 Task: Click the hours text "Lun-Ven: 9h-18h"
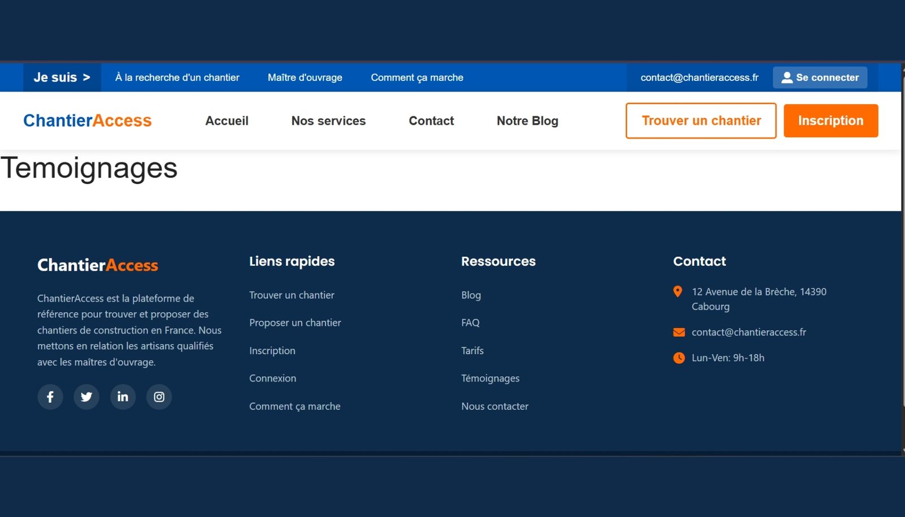[x=728, y=358]
